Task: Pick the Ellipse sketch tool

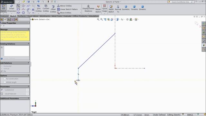Action: click(x=28, y=9)
